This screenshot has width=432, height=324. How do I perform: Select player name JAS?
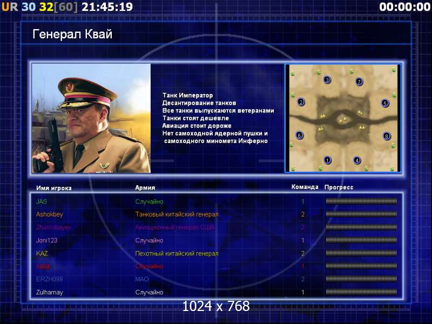click(x=42, y=201)
